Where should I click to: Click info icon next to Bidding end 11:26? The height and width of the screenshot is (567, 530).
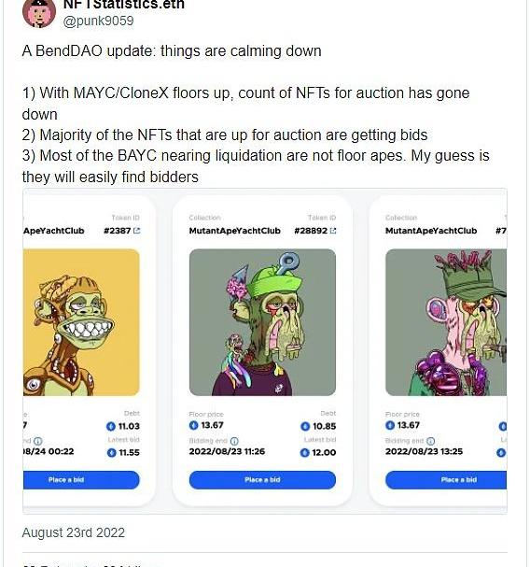(x=234, y=441)
